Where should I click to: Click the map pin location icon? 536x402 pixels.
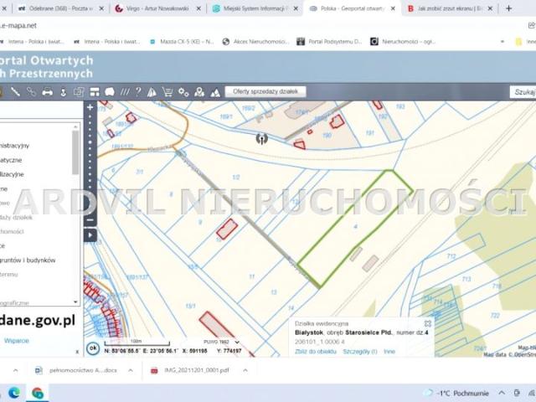point(199,91)
